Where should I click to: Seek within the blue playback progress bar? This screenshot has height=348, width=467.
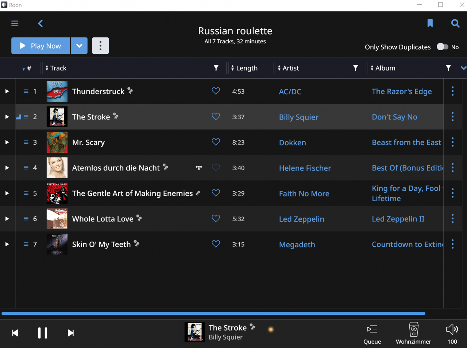tap(213, 313)
